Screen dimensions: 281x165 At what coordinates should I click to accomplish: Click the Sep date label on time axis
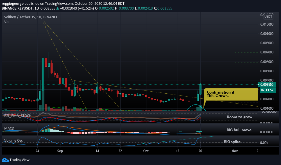[x=60, y=151]
